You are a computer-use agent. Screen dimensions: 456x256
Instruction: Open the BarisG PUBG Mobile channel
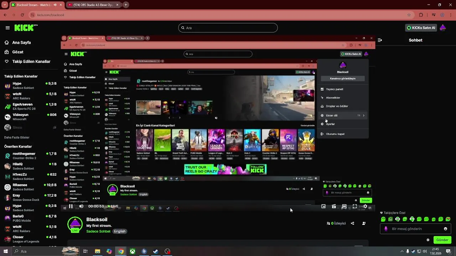click(x=30, y=218)
